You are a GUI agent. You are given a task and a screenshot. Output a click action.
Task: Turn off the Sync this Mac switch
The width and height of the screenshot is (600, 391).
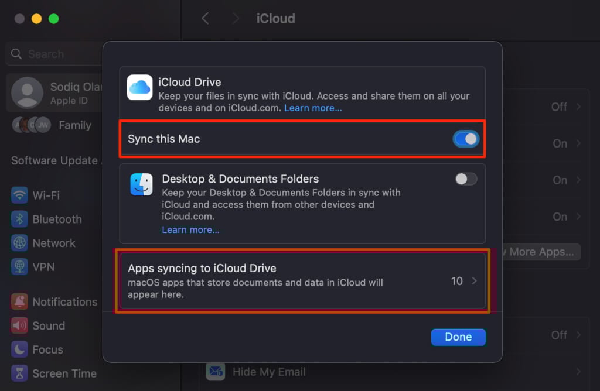466,139
